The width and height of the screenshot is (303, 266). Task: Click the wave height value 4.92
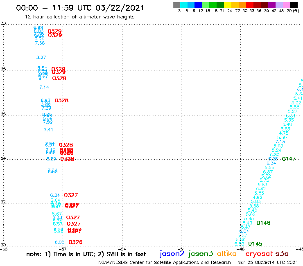coord(258,197)
